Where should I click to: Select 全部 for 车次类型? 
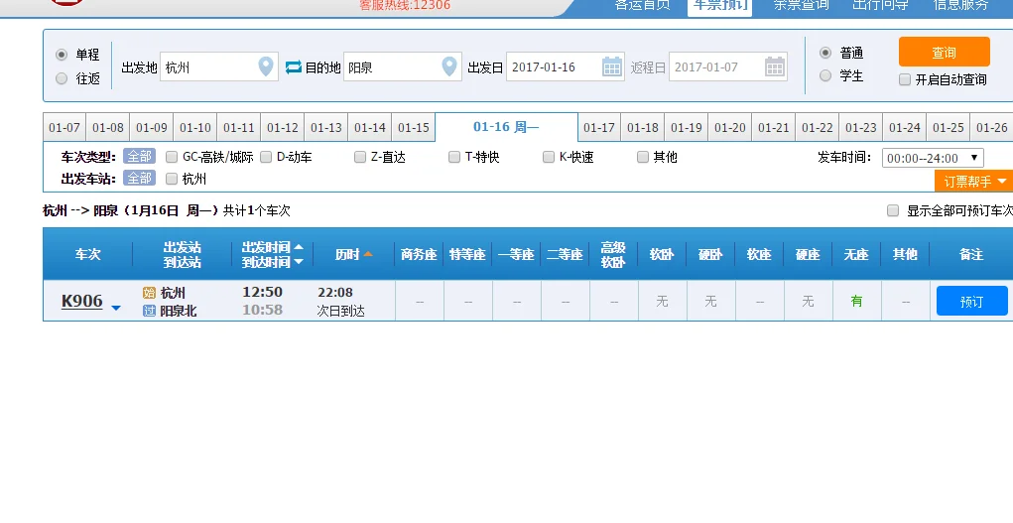(x=139, y=157)
